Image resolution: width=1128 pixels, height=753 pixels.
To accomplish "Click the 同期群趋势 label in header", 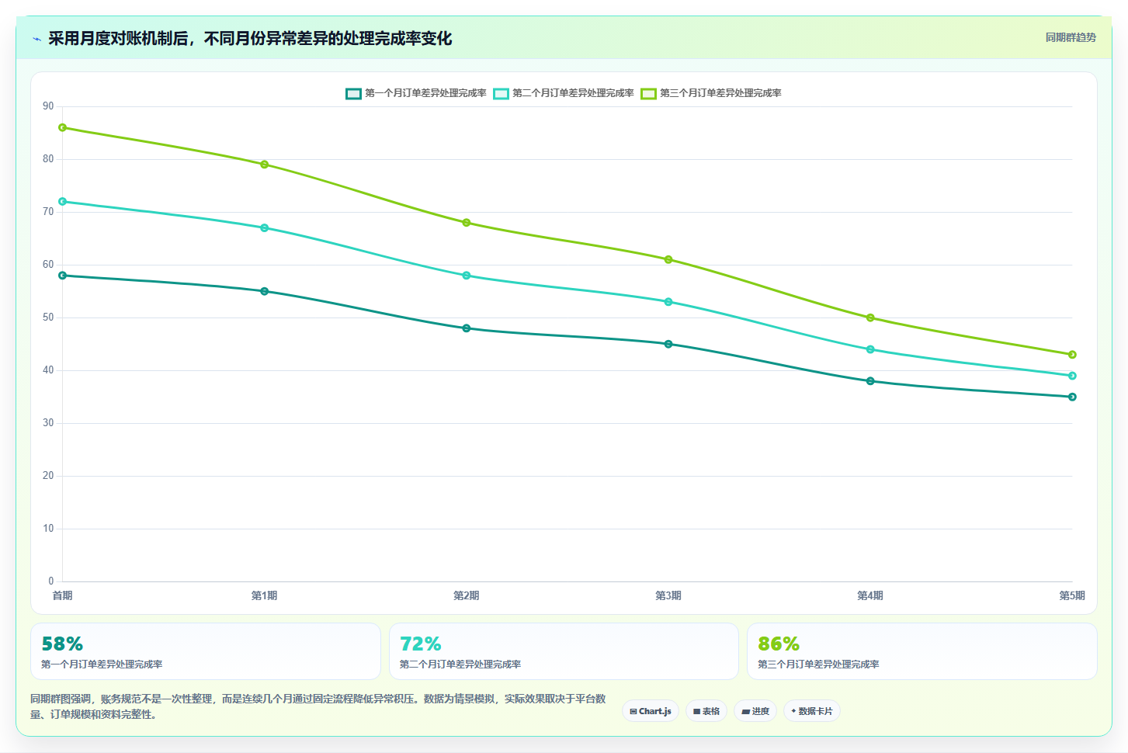I will [1071, 37].
